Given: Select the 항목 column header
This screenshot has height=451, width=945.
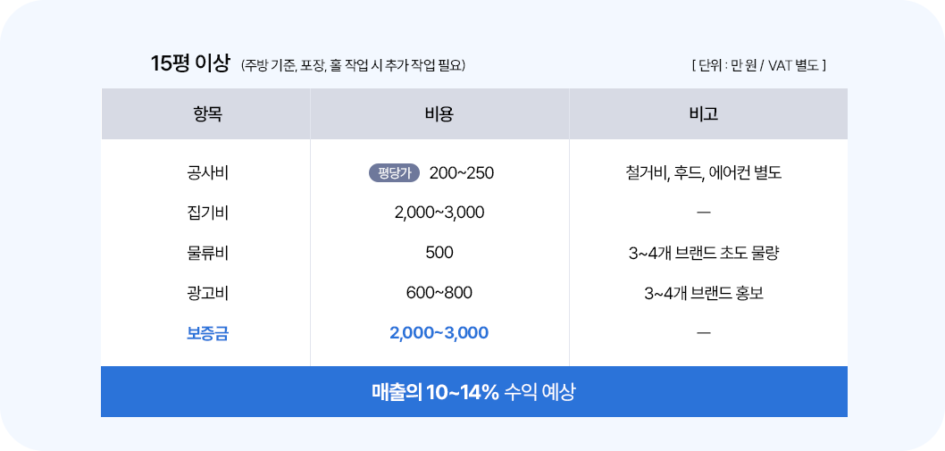Looking at the screenshot, I should click(x=207, y=114).
